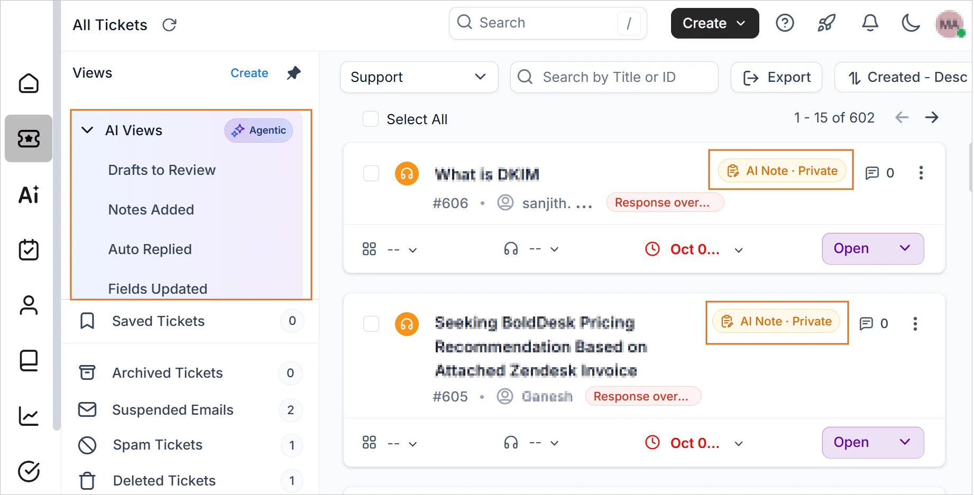Open the Tickets module icon in the sidebar
Screen dimensions: 974x495
point(29,138)
